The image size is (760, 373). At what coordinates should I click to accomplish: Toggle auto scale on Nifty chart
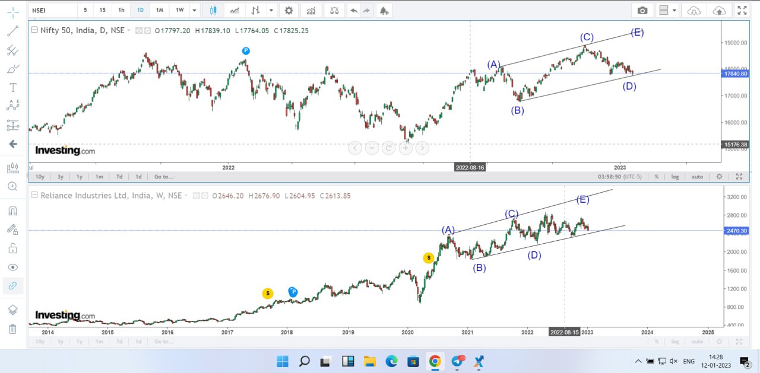(698, 176)
